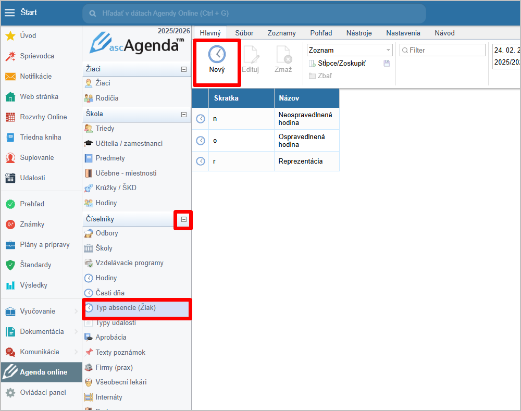The width and height of the screenshot is (521, 411).
Task: Open the Nastavenia tab
Action: tap(403, 33)
